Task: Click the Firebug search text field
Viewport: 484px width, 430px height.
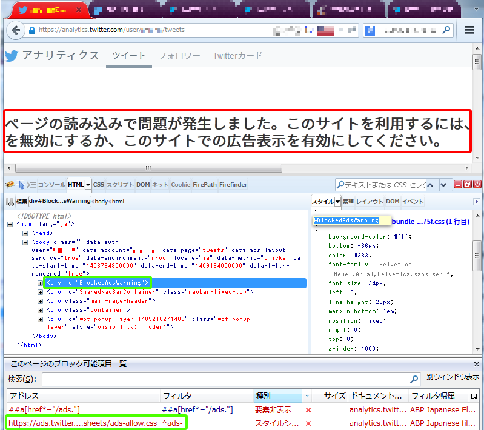Action: pyautogui.click(x=381, y=185)
